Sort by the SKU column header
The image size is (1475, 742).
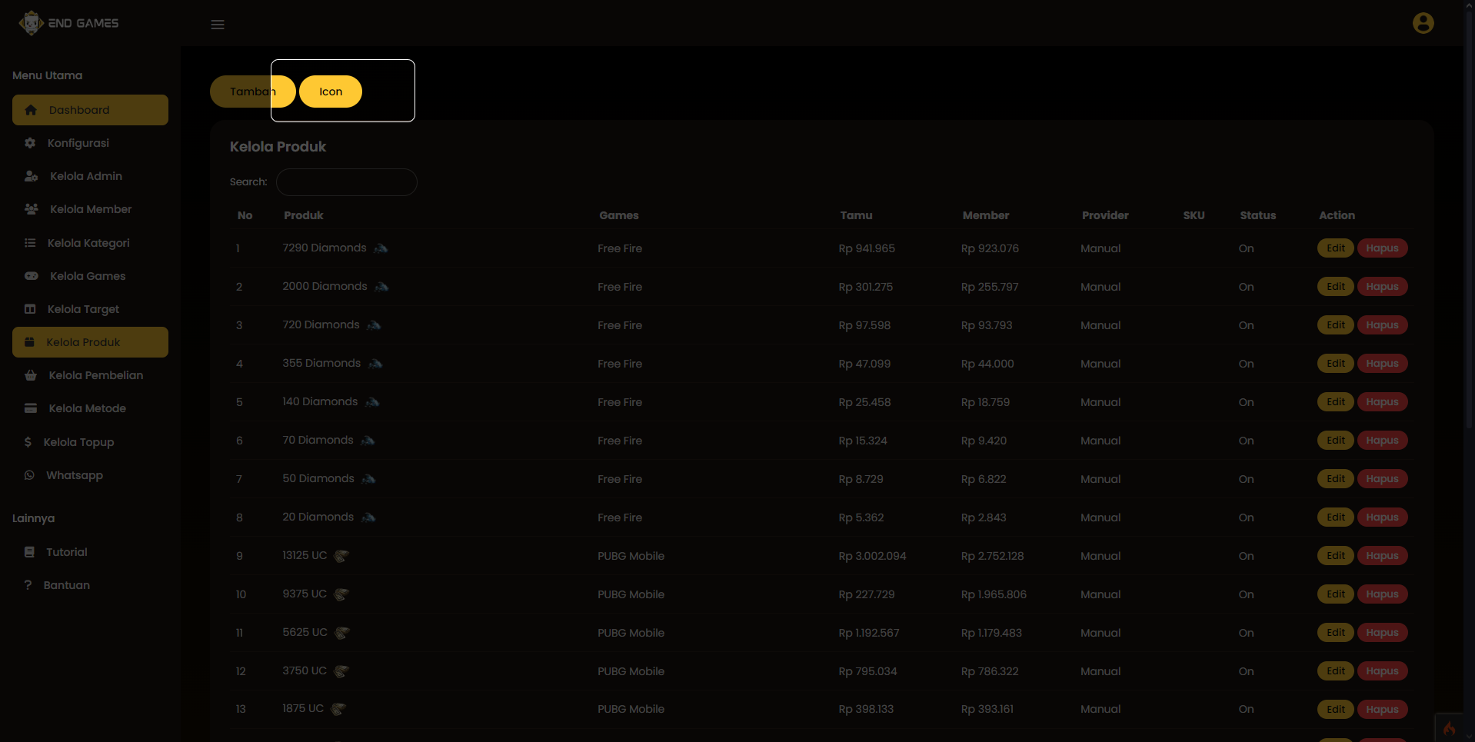point(1194,215)
